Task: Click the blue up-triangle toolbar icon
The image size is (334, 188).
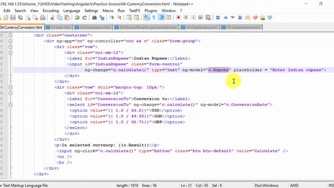Action: (225, 18)
